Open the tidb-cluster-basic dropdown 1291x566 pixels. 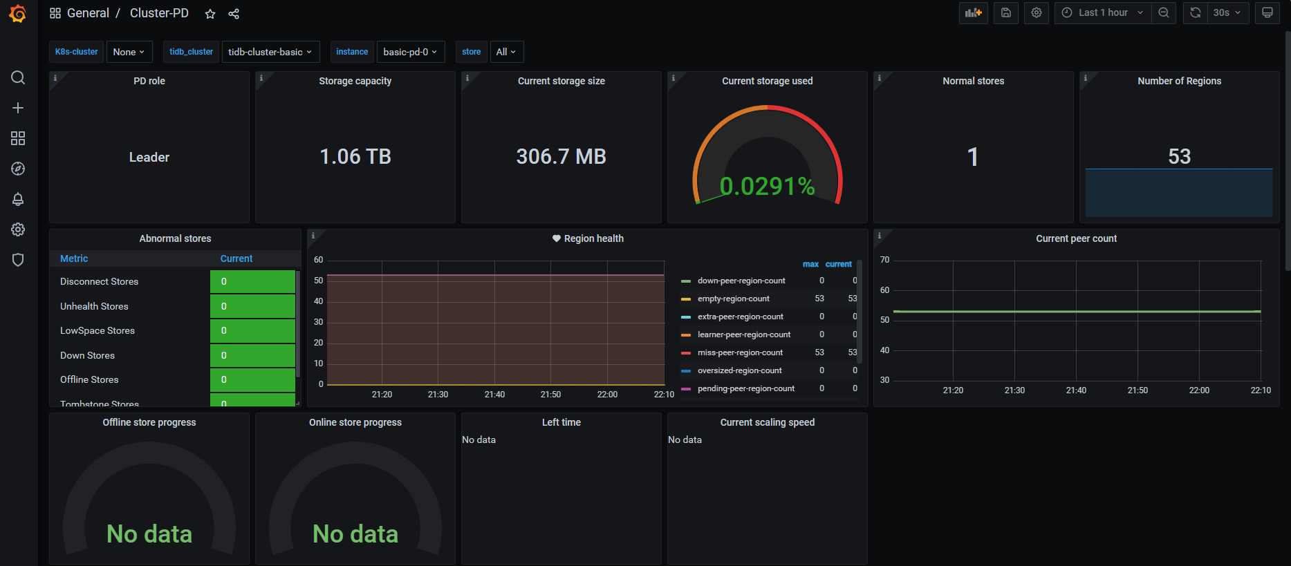(270, 52)
